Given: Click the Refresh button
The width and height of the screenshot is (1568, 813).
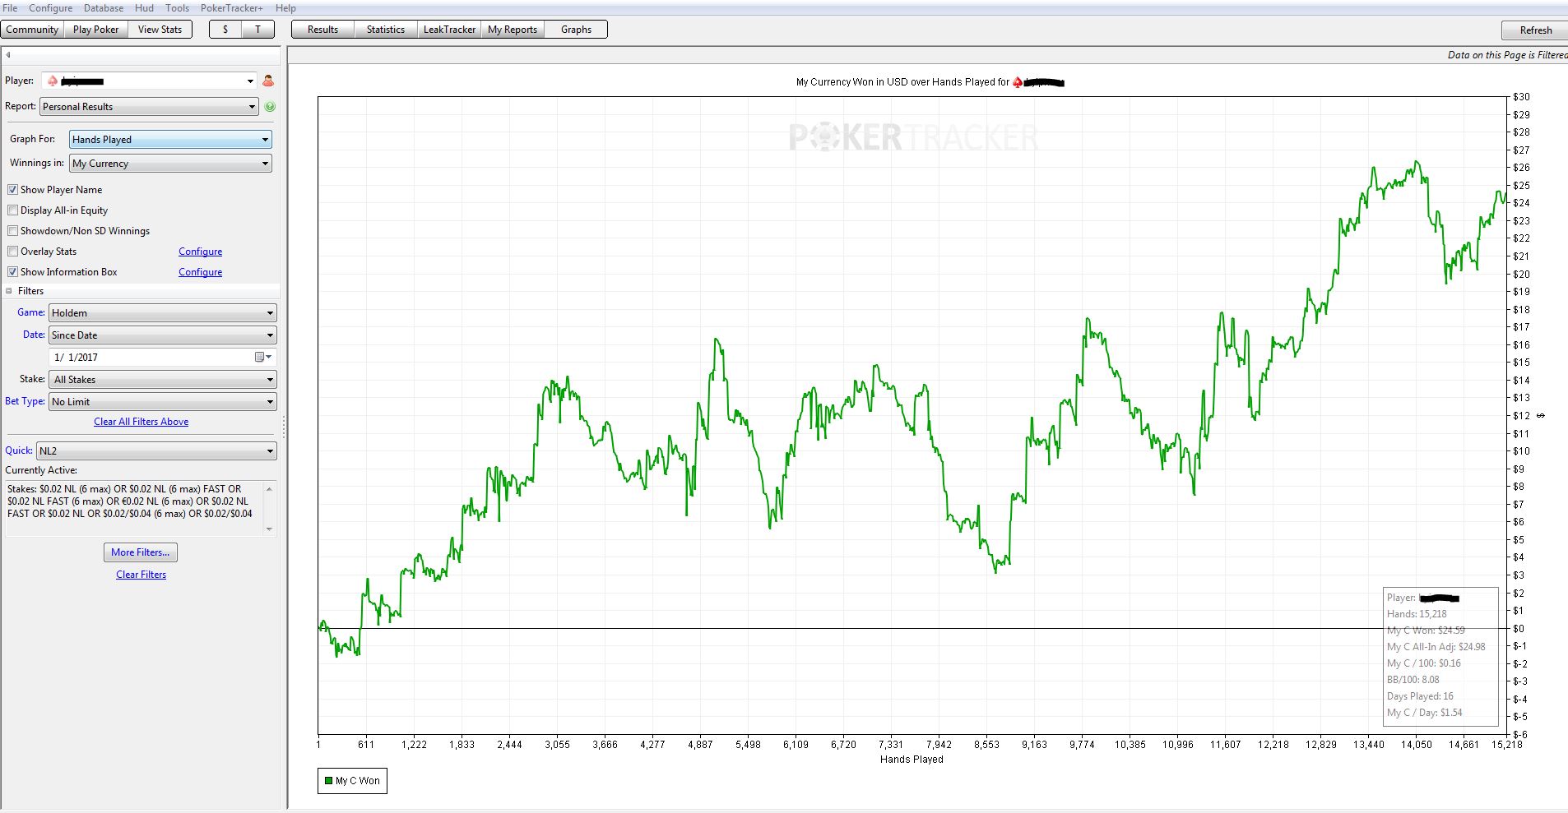Looking at the screenshot, I should click(1535, 30).
